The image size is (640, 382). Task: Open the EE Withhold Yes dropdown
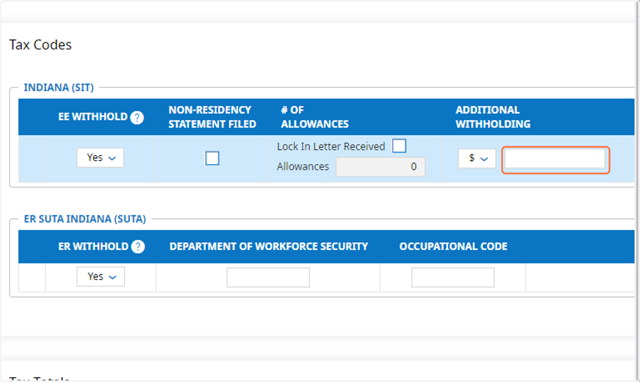point(100,158)
